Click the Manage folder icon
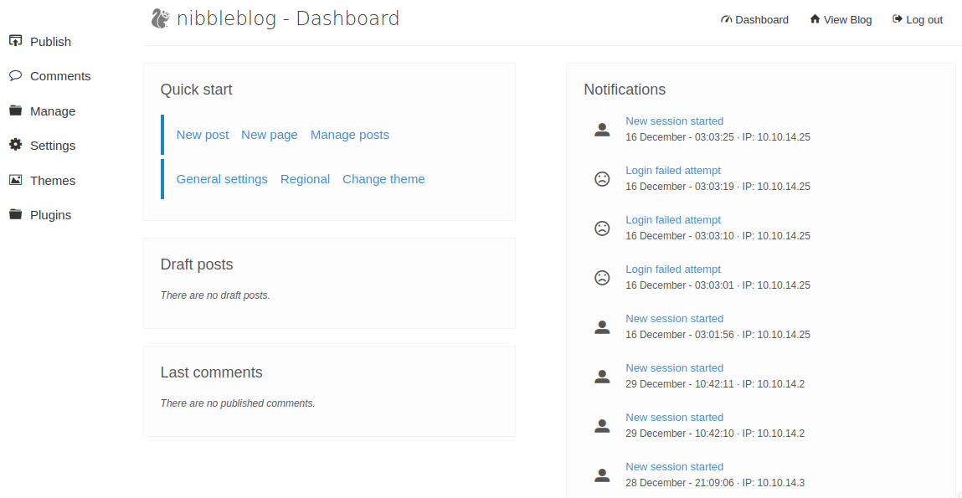Image resolution: width=962 pixels, height=498 pixels. pos(15,110)
